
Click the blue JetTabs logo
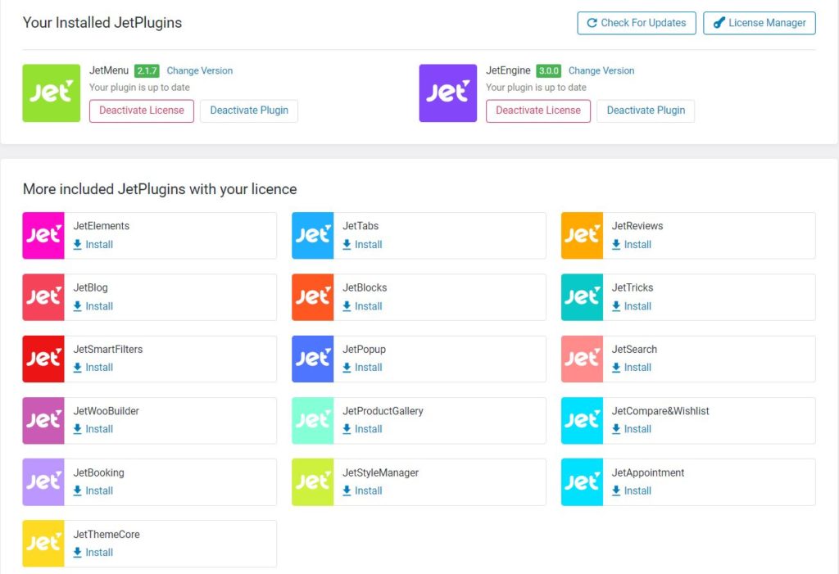tap(312, 235)
